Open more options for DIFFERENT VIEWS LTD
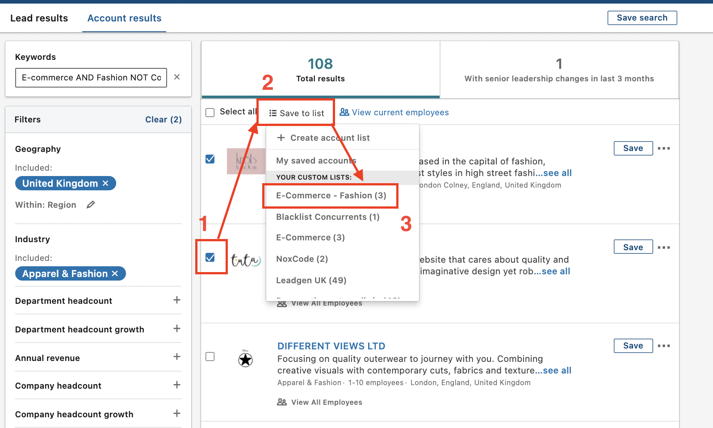Image resolution: width=713 pixels, height=428 pixels. pos(664,346)
